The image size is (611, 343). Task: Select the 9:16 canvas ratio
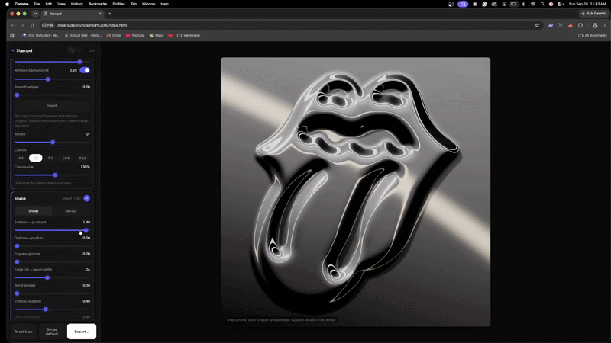coord(82,159)
